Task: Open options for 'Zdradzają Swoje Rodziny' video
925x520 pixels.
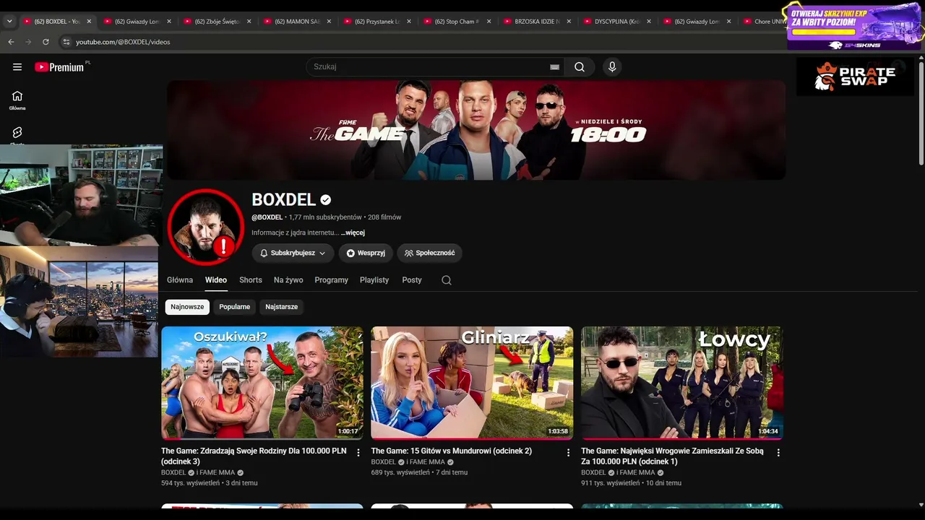Action: click(x=358, y=453)
